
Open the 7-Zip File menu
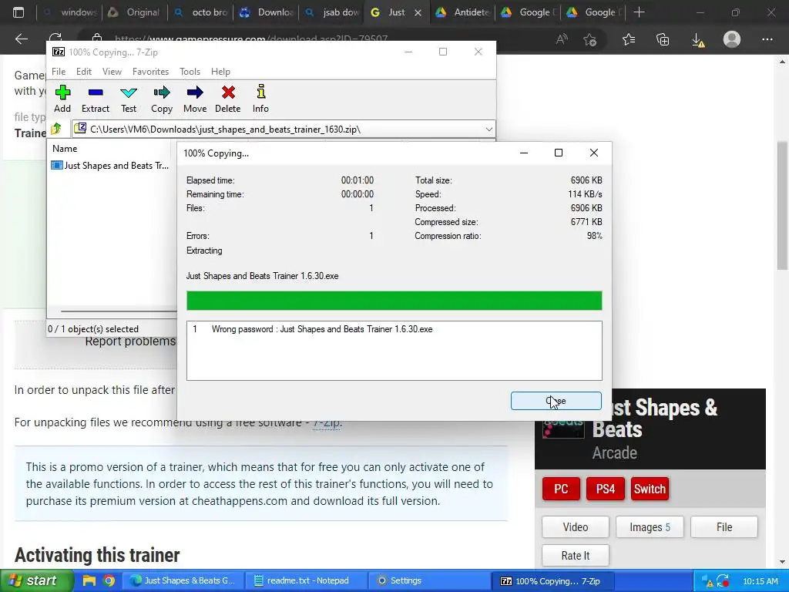click(x=59, y=72)
